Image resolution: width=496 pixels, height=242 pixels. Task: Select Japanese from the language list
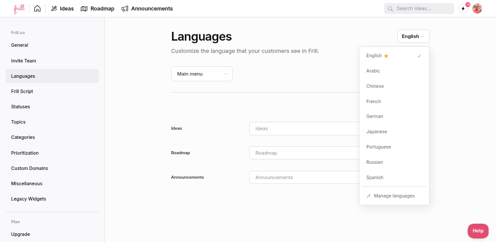394,131
